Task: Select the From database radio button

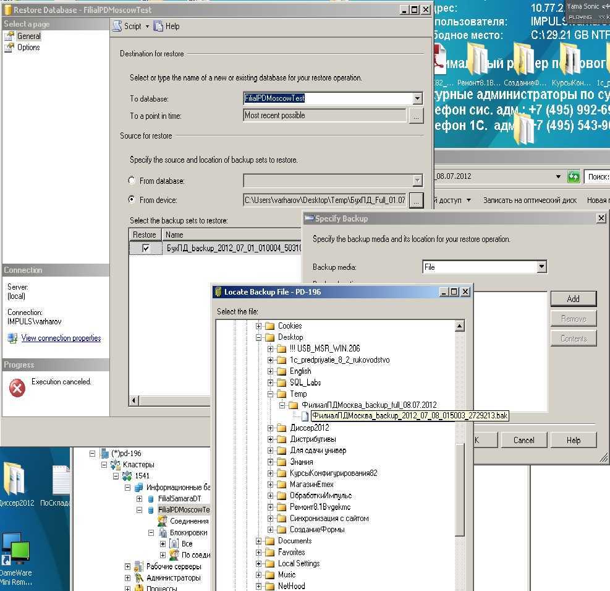Action: click(132, 181)
